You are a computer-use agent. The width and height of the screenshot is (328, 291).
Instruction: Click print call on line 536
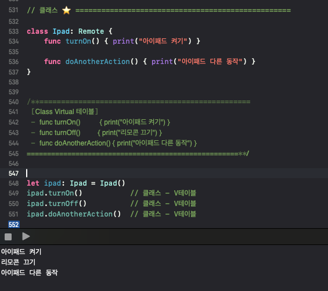point(199,62)
